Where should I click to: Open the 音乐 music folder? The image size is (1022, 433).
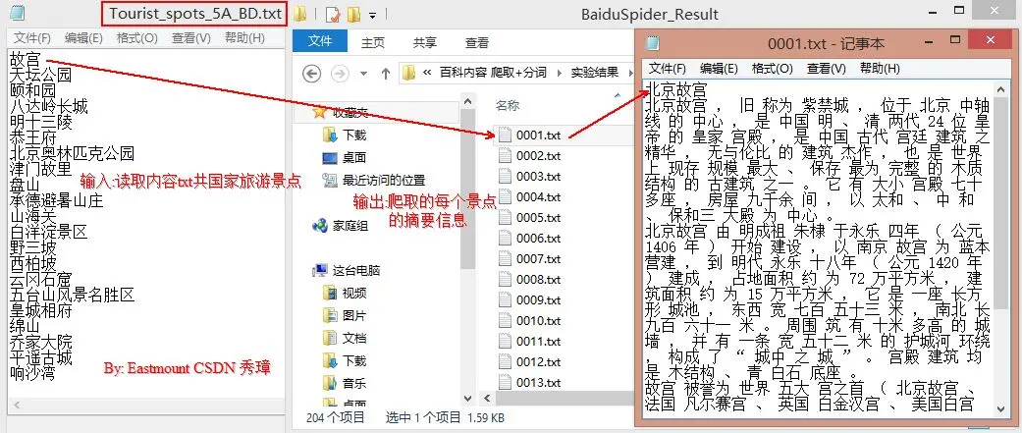tap(345, 383)
